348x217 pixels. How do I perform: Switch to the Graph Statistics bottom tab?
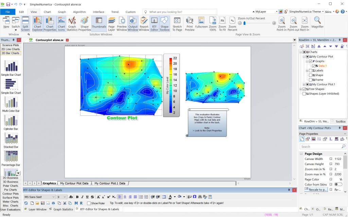[x=61, y=209]
